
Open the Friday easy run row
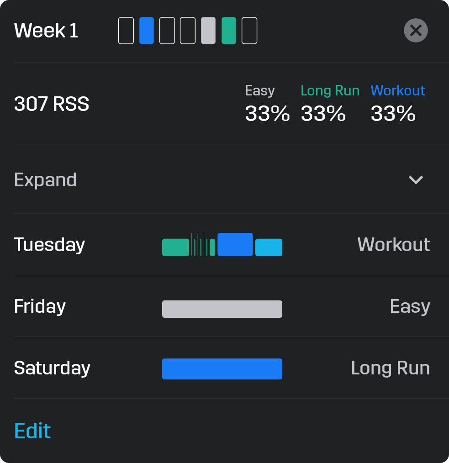[x=225, y=306]
